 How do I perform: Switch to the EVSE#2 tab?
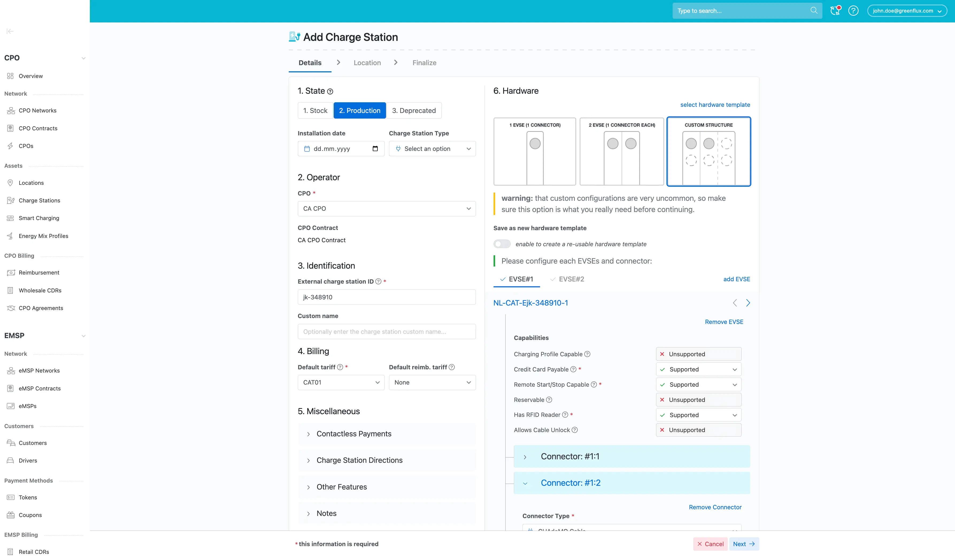(x=567, y=279)
